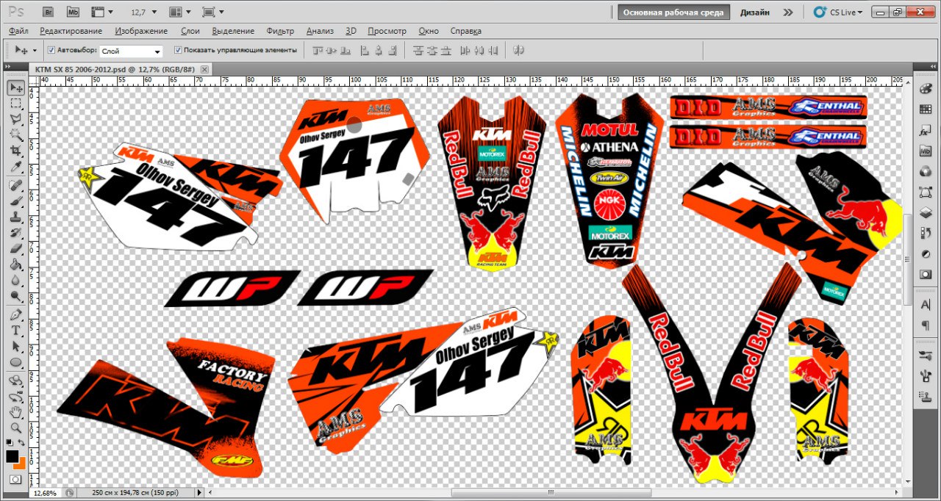Click the Auto-Align Layers icon
941x501 pixels.
(518, 51)
